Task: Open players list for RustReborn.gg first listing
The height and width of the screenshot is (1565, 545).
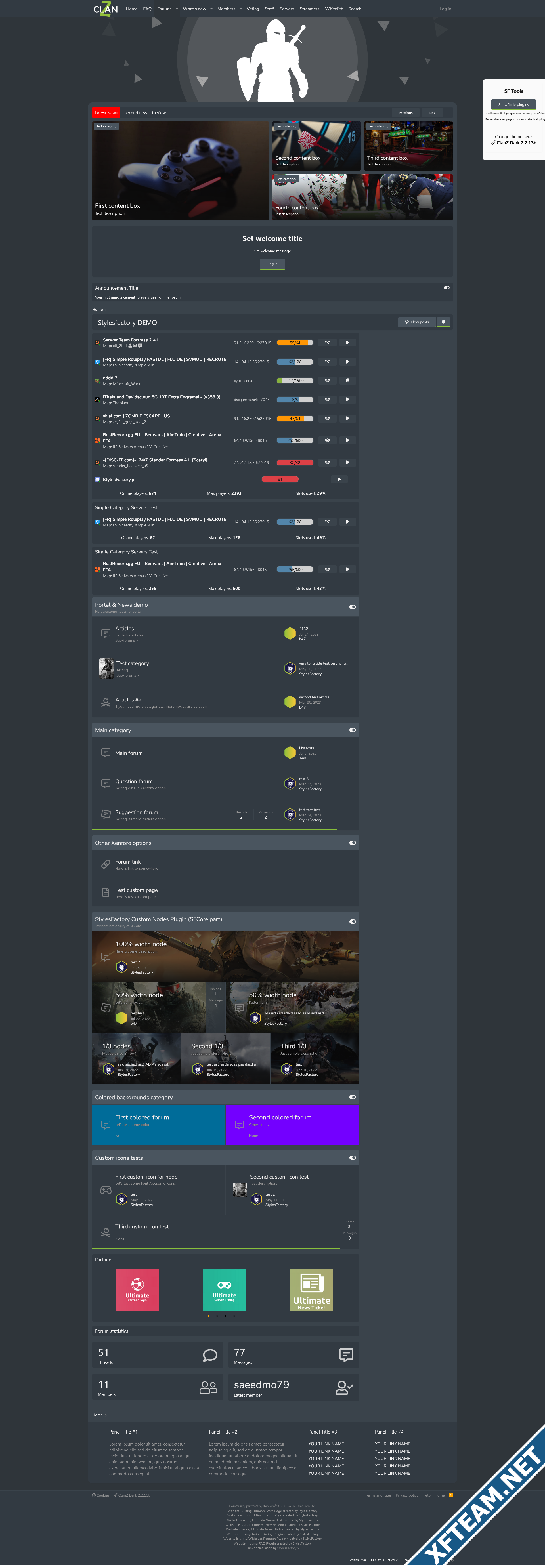Action: (327, 440)
